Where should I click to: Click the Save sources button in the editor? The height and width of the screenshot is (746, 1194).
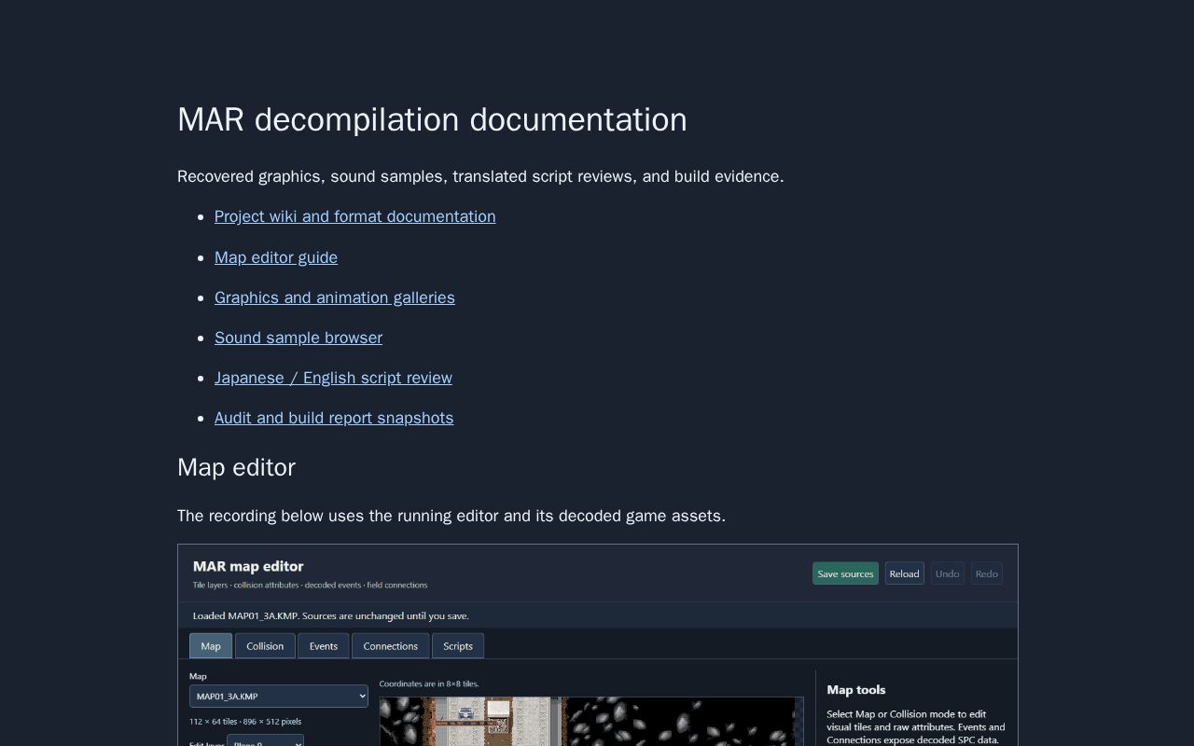pyautogui.click(x=845, y=573)
